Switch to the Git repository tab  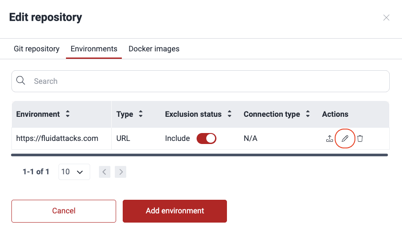coord(37,49)
